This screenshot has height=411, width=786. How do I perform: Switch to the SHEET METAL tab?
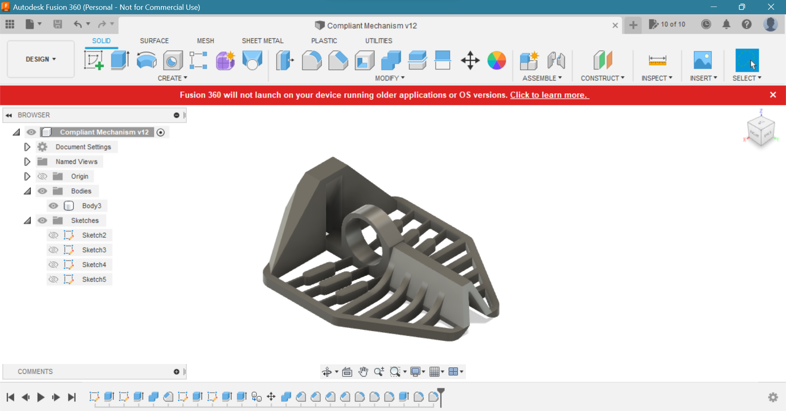pos(262,40)
